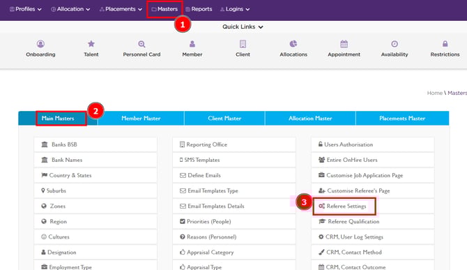Open the SMS Templates master
This screenshot has height=270, width=467.
(234, 160)
